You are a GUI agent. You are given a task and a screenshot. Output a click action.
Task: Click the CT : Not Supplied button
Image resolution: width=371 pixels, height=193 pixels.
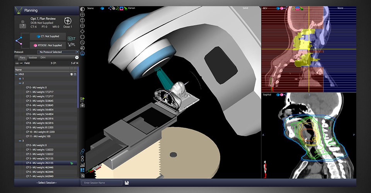coord(48,36)
